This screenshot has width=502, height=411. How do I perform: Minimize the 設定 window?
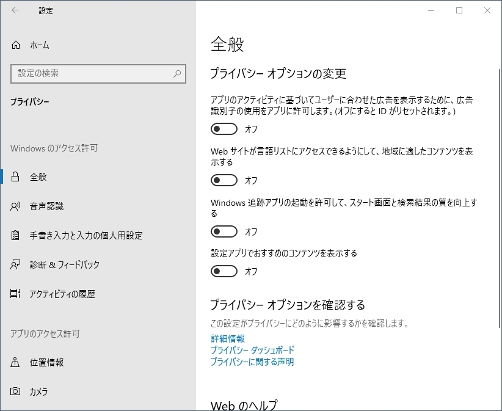click(431, 10)
